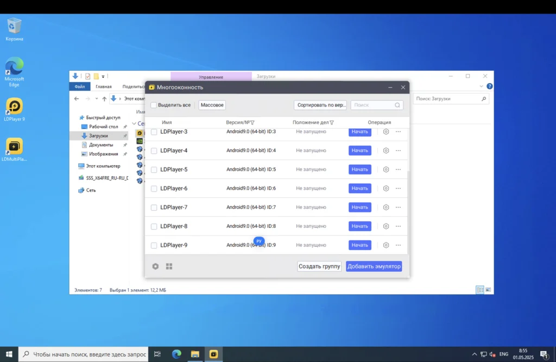Switch Explorer to large icons view
556x362 pixels.
tap(488, 290)
